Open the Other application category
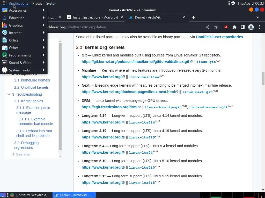Viewport: 265px width, 198px height. [24, 48]
